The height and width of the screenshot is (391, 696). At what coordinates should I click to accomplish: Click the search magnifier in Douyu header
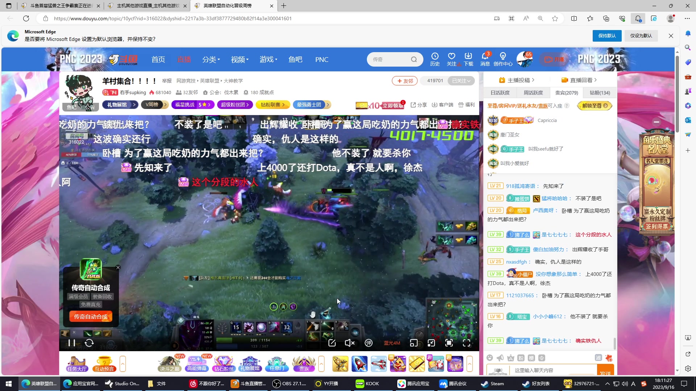pyautogui.click(x=414, y=59)
